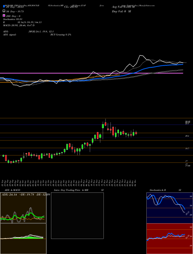
Task: Click the tallest candlestick at the price peak
Action: click(x=105, y=124)
